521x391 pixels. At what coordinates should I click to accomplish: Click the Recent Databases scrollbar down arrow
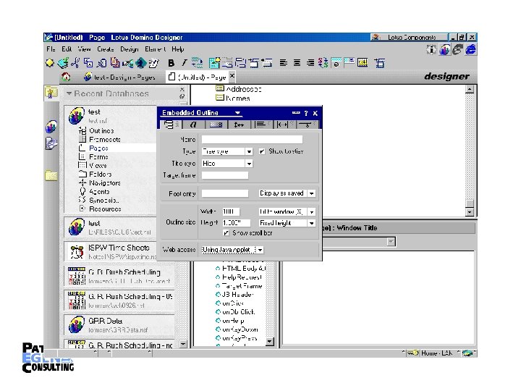[183, 344]
